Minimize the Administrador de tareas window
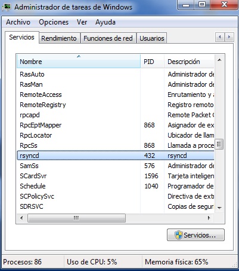 click(x=186, y=5)
